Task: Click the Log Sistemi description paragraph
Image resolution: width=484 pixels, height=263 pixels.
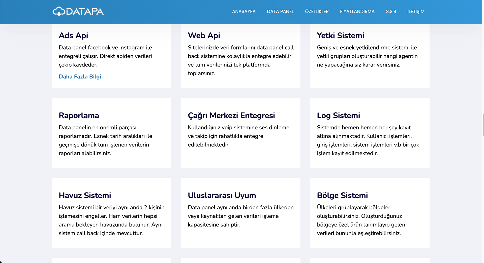Action: 368,140
